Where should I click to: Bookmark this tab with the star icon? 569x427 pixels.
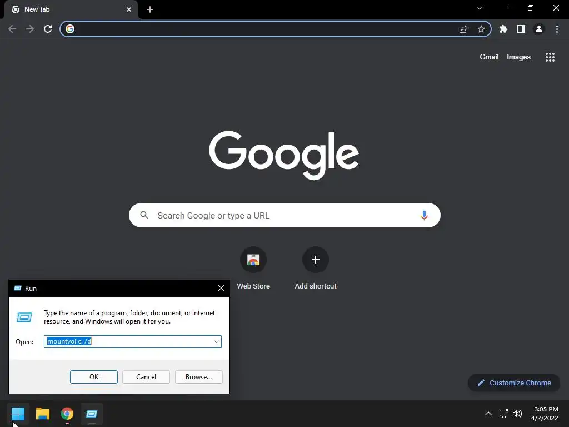[481, 29]
